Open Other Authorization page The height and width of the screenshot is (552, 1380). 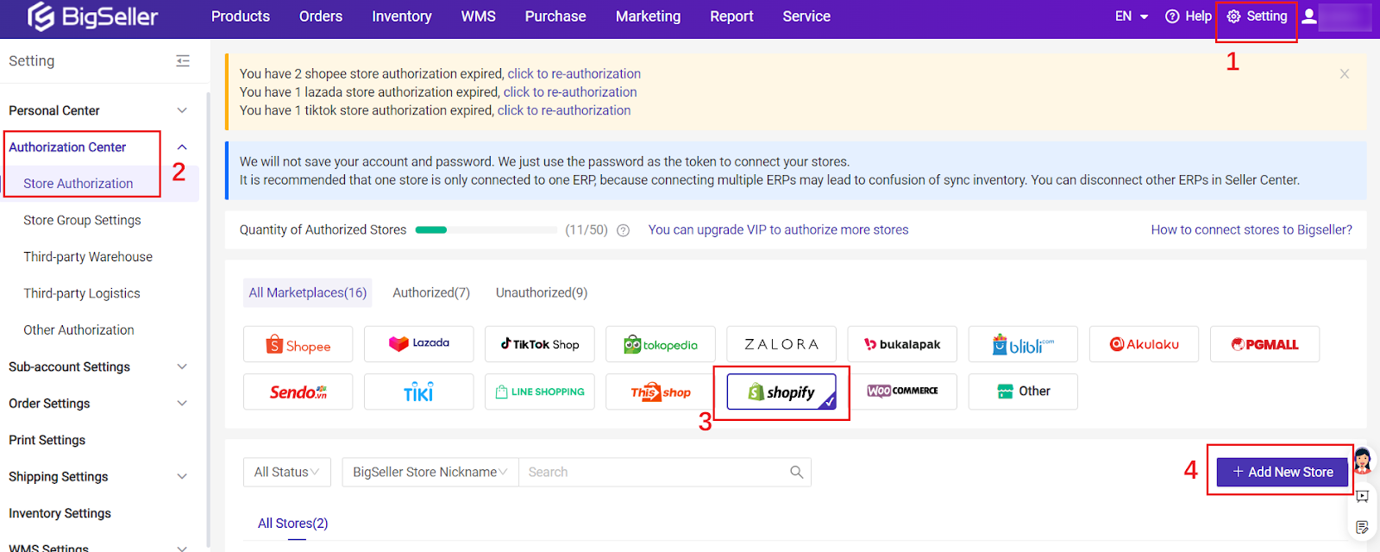point(78,330)
